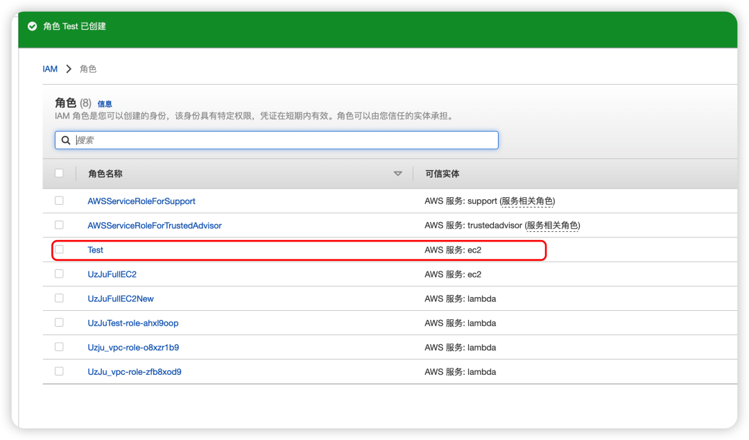Click the search magnifier icon

[66, 140]
